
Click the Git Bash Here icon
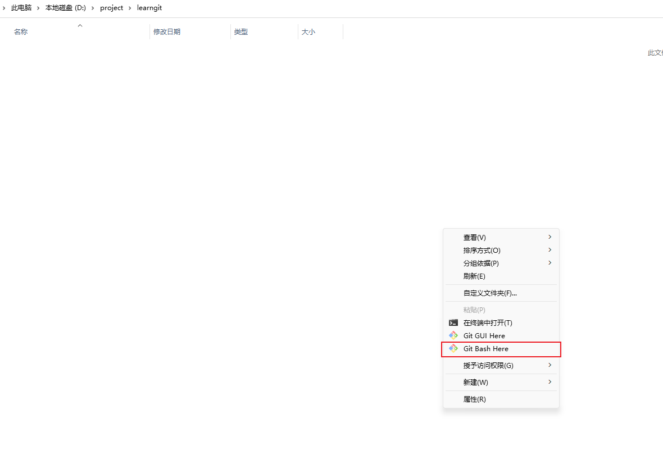pos(453,349)
